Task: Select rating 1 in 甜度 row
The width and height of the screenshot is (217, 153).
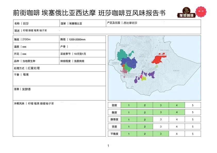Action: tap(129, 105)
